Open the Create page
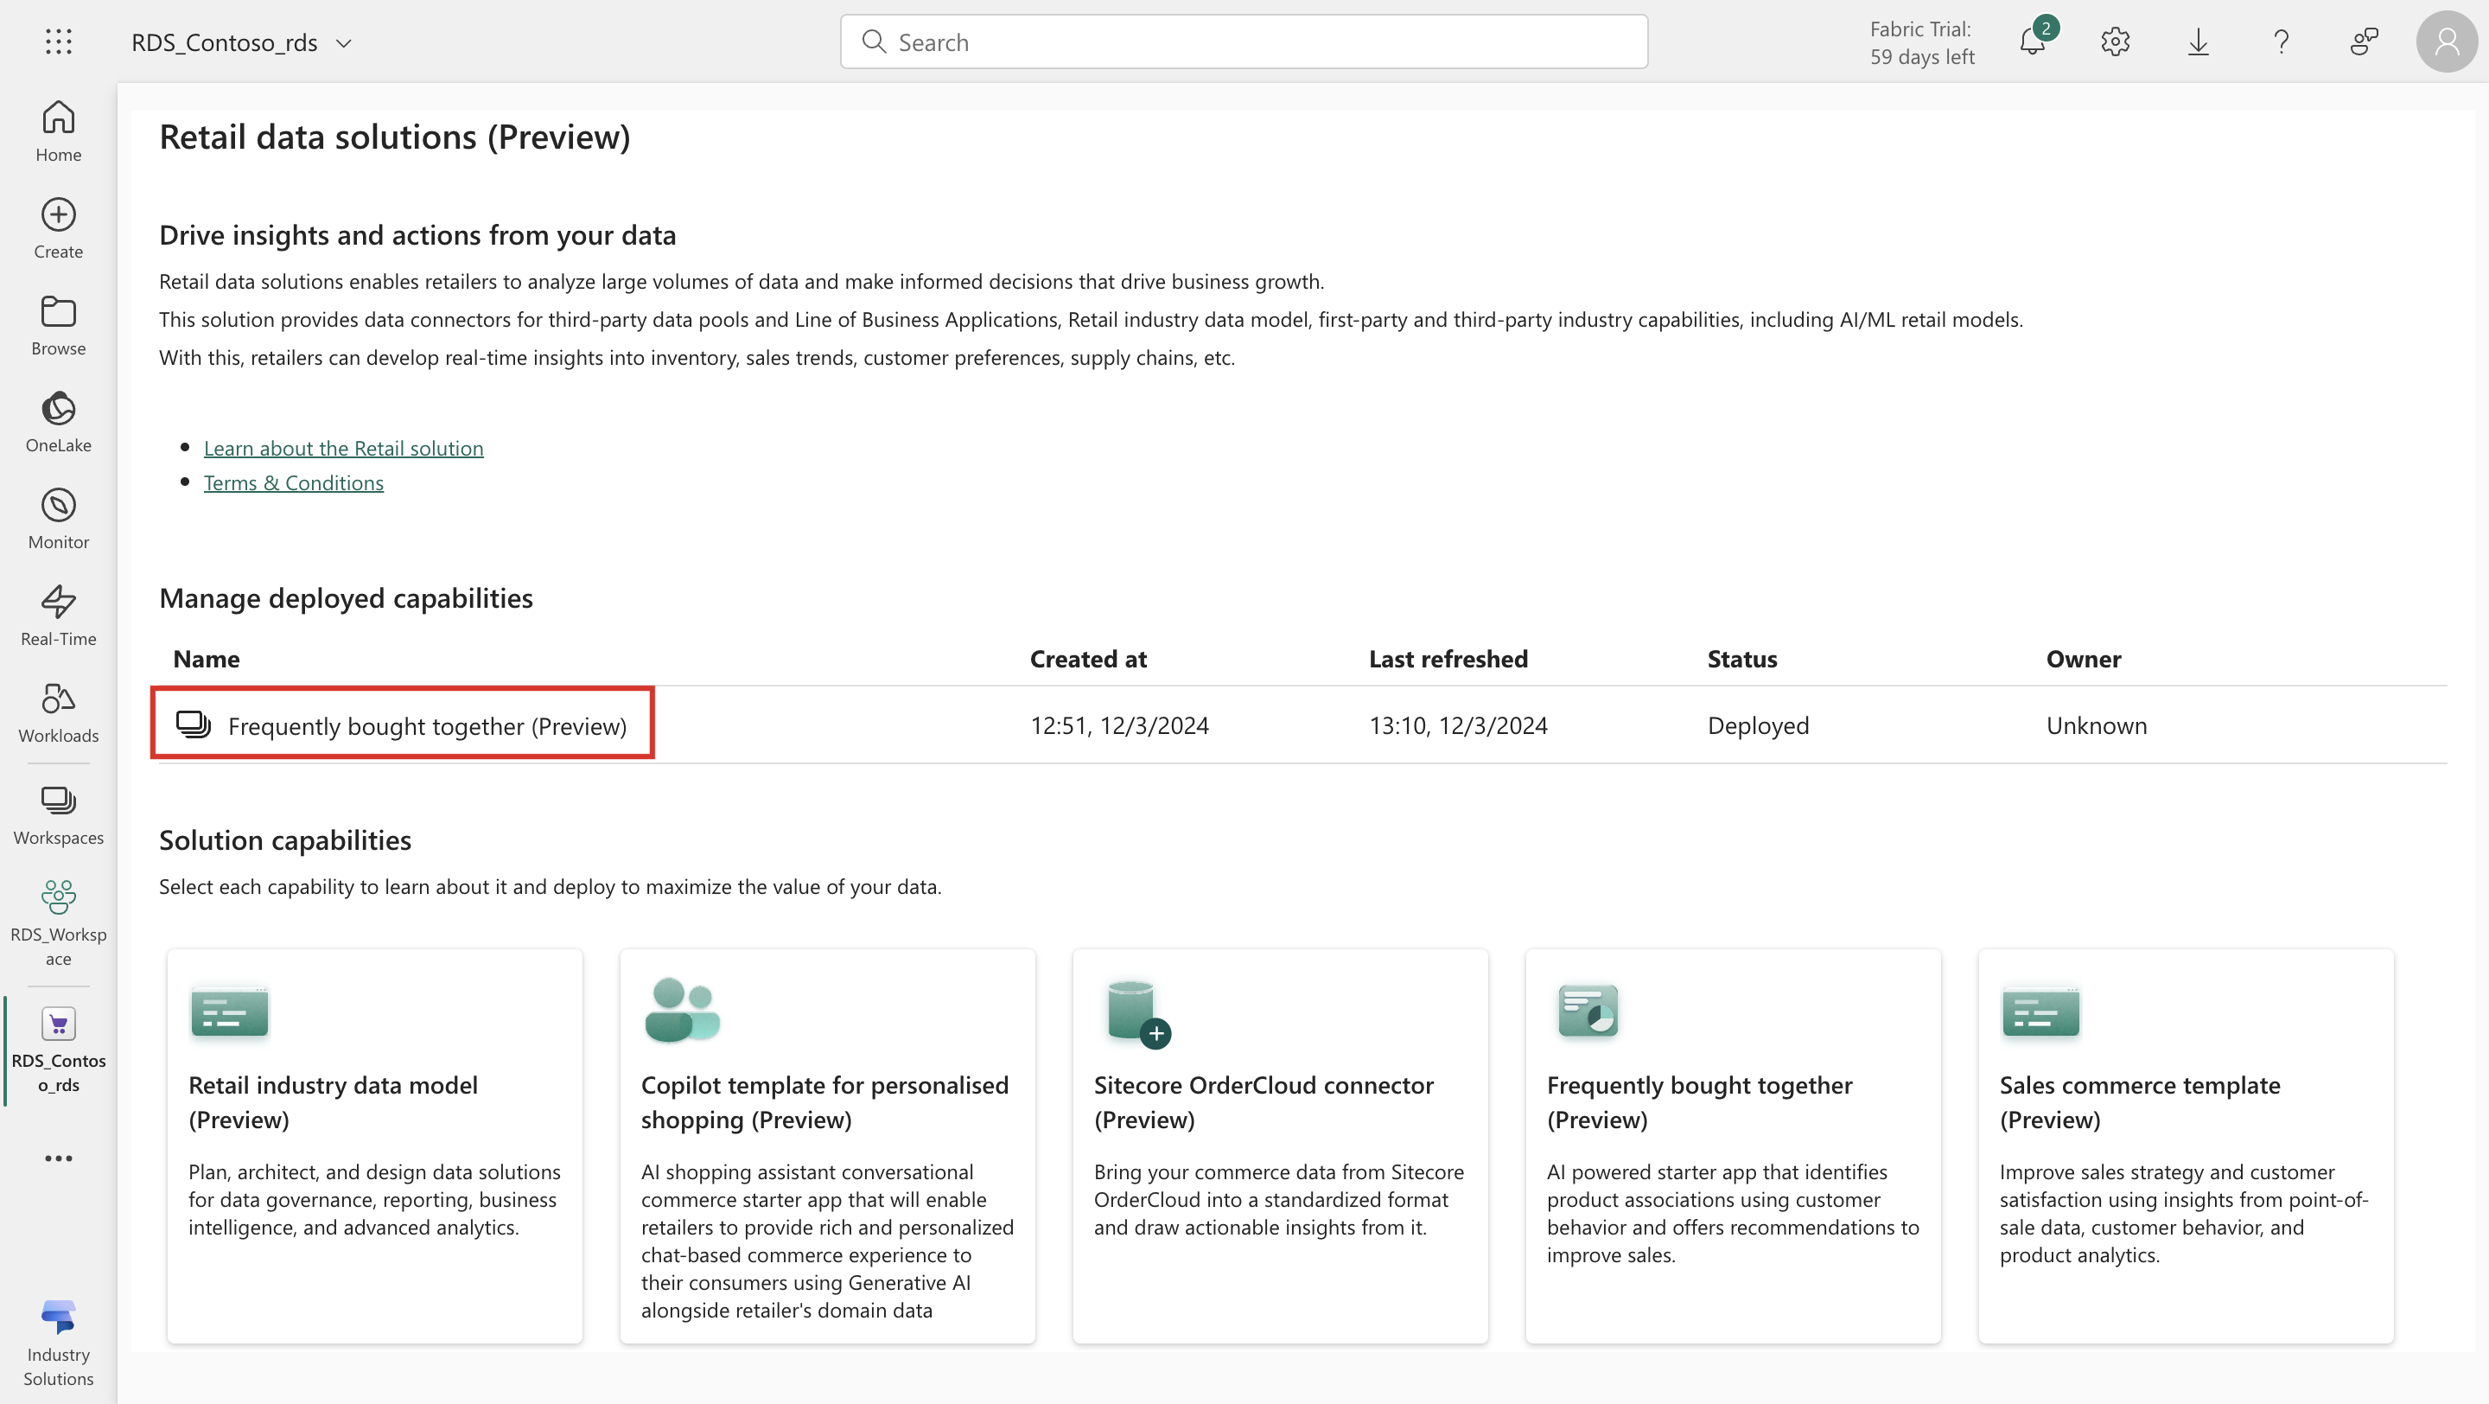Image resolution: width=2489 pixels, height=1404 pixels. (x=58, y=229)
